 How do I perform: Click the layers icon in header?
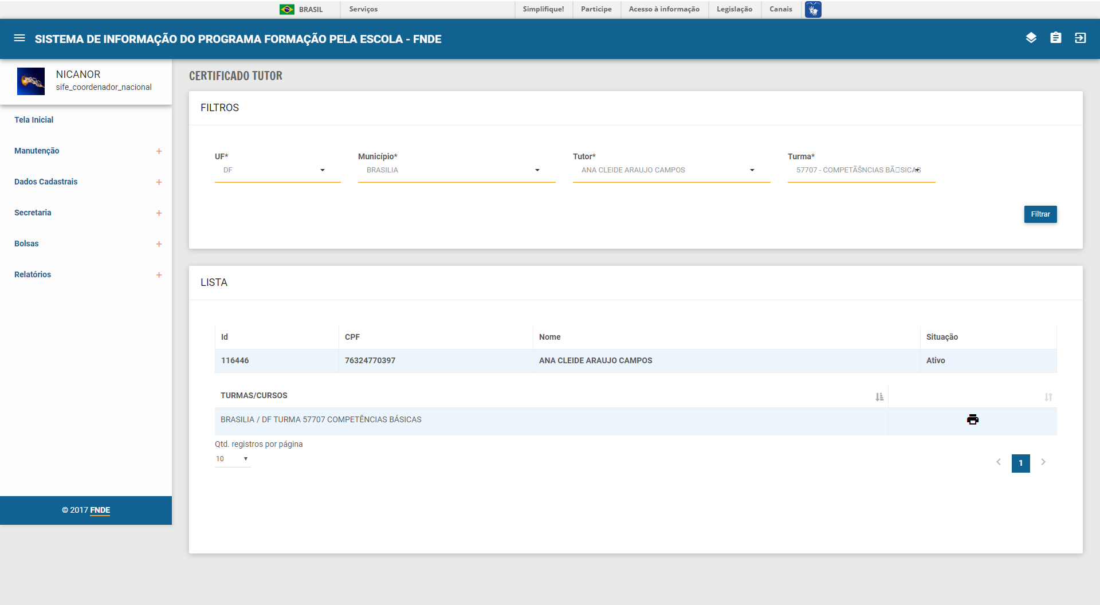coord(1031,38)
